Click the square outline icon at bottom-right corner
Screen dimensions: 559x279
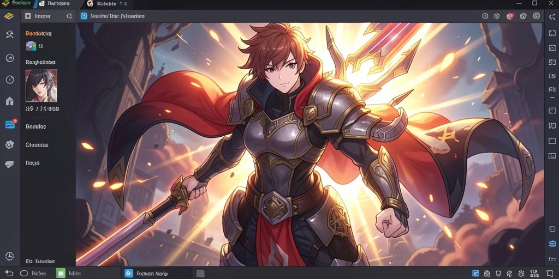(550, 274)
